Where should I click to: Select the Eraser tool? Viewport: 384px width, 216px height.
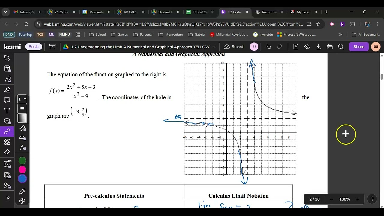coord(7,152)
